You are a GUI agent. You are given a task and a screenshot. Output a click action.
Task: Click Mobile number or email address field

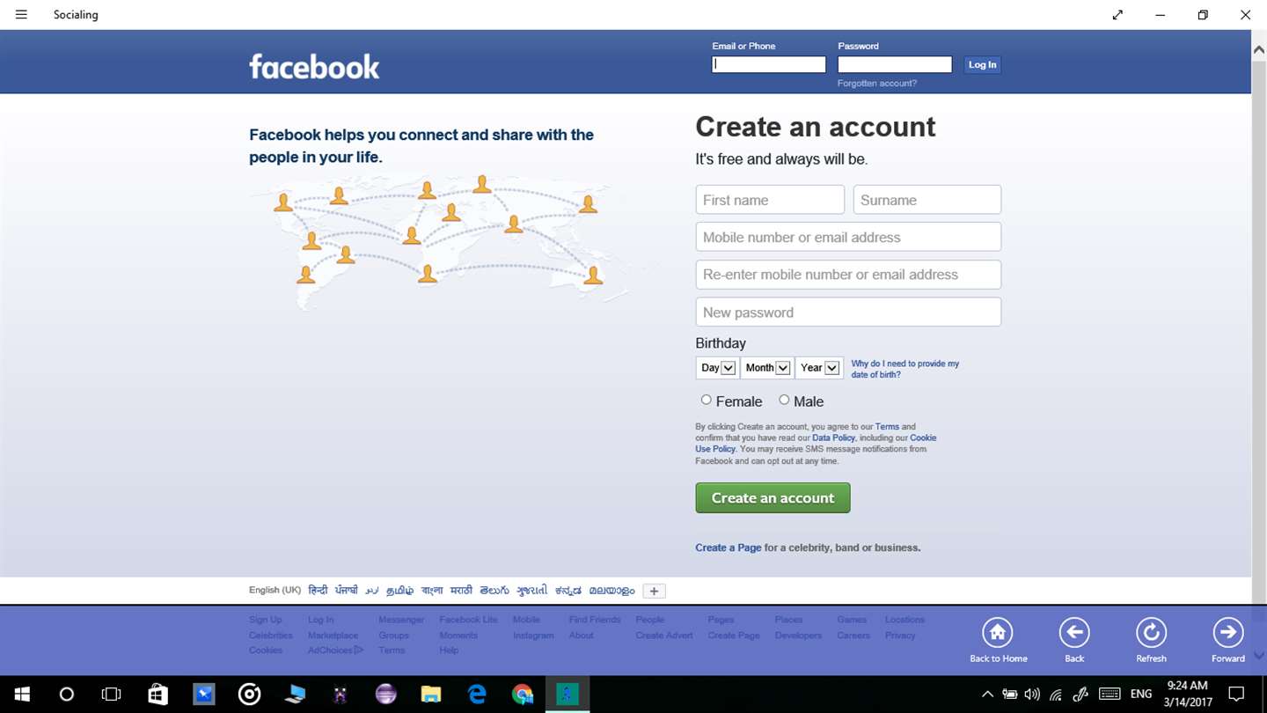tap(848, 237)
